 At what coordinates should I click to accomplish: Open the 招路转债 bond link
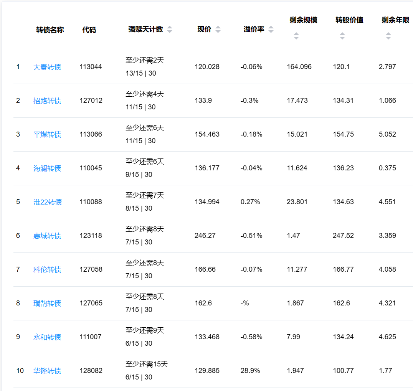47,101
